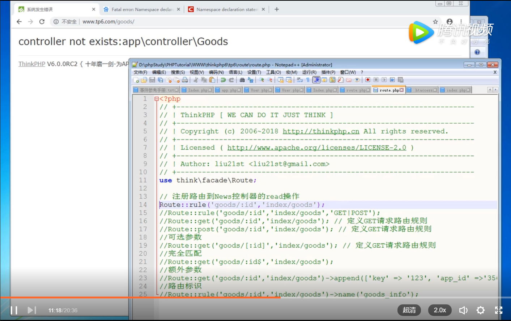This screenshot has width=511, height=321.
Task: Open the 视图(V) menu
Action: 197,72
